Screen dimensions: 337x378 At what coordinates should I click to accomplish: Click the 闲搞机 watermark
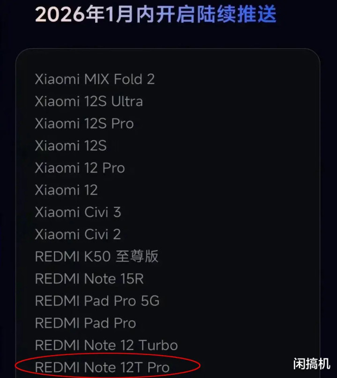(x=312, y=363)
